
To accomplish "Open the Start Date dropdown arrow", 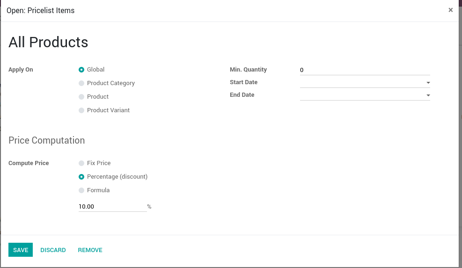I will click(x=428, y=83).
